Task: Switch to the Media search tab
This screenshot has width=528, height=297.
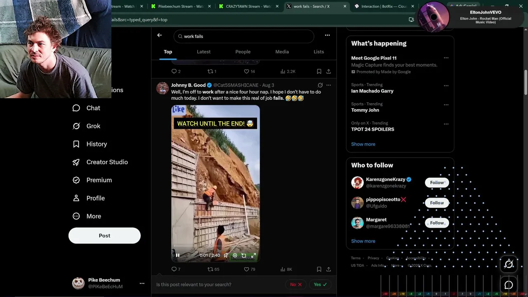Action: pyautogui.click(x=282, y=52)
